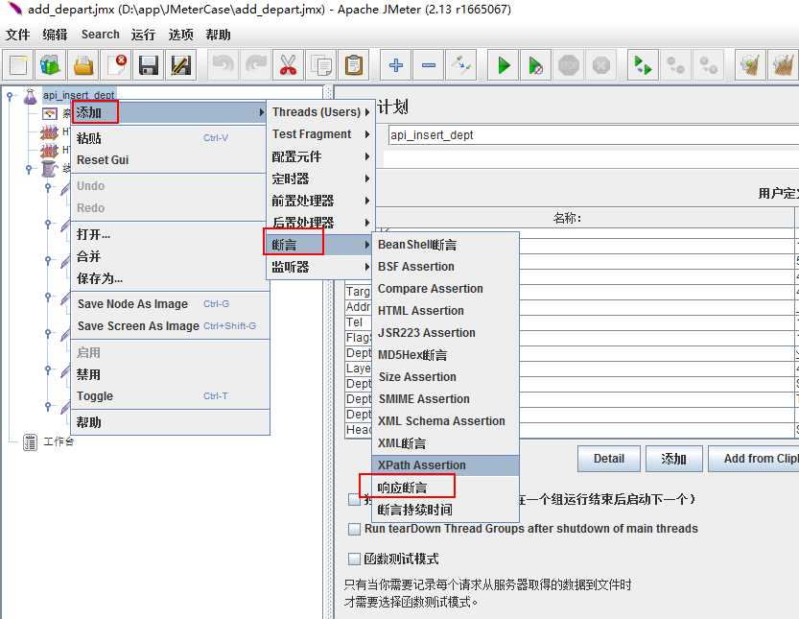Click the Open file folder icon
Image resolution: width=799 pixels, height=619 pixels.
pos(83,65)
